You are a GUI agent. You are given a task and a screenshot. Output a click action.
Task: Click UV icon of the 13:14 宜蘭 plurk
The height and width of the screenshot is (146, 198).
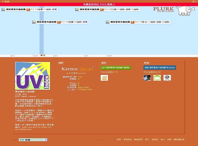(x=3, y=10)
